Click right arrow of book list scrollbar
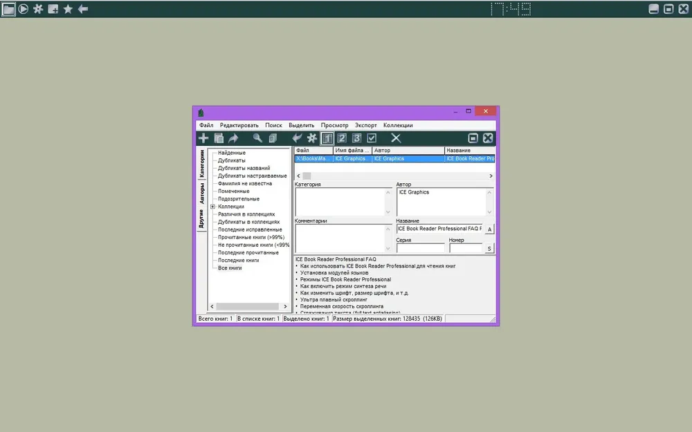The width and height of the screenshot is (692, 432). [x=491, y=176]
